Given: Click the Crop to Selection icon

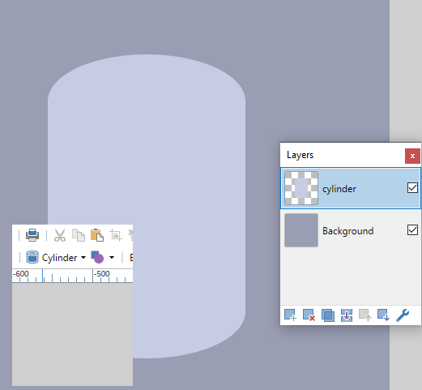Looking at the screenshot, I should point(116,235).
